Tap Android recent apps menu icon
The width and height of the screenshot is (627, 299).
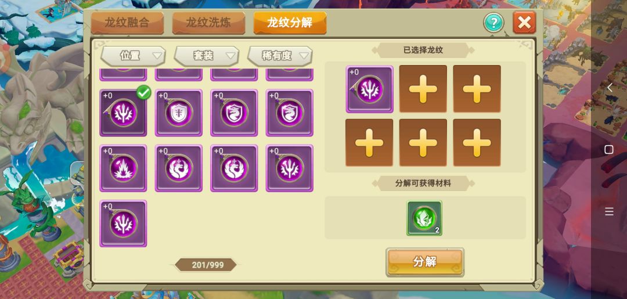[609, 211]
